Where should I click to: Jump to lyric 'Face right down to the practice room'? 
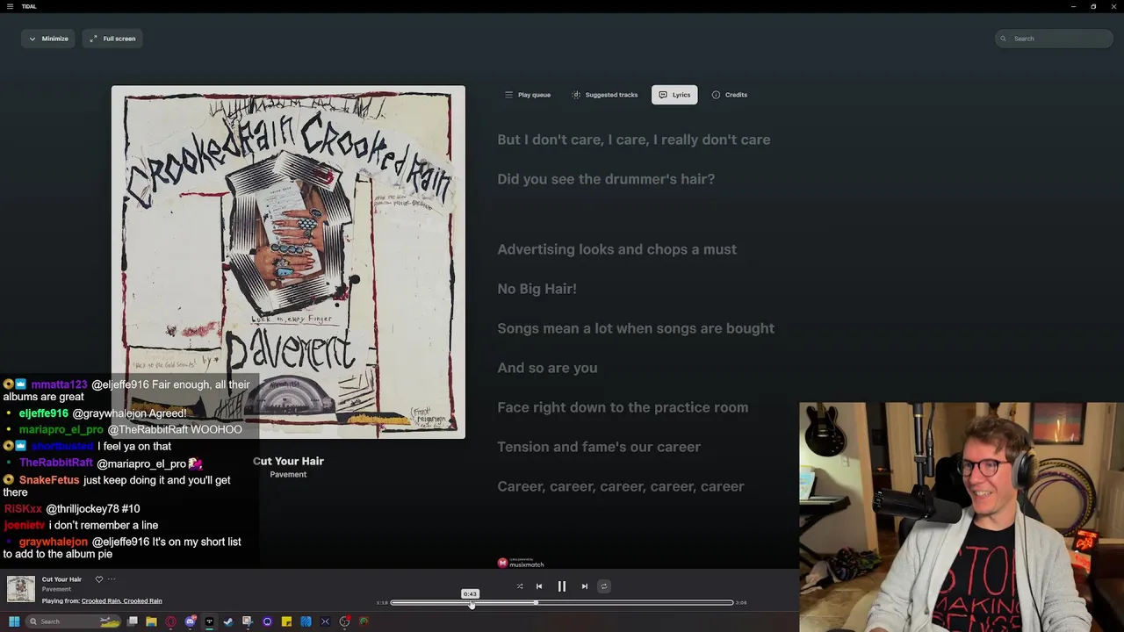click(623, 407)
